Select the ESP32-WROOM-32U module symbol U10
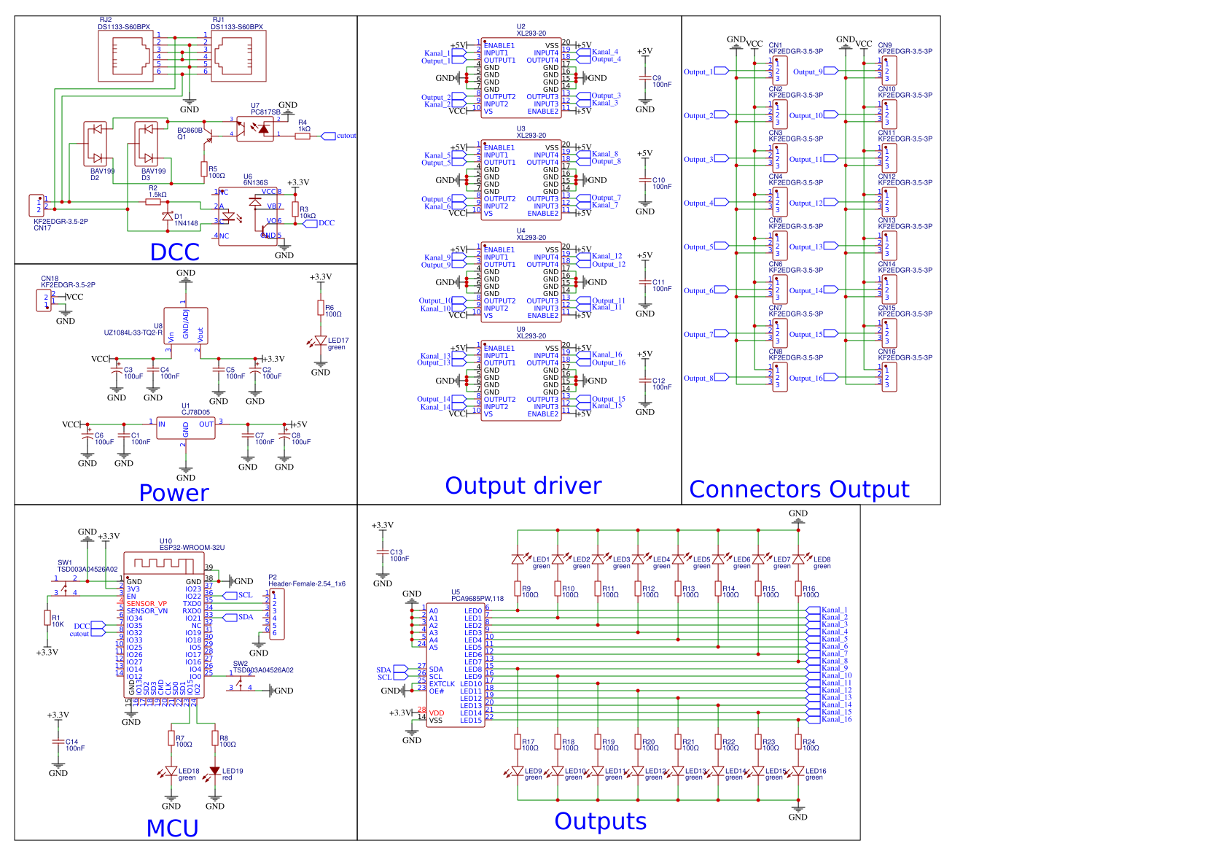 (164, 626)
